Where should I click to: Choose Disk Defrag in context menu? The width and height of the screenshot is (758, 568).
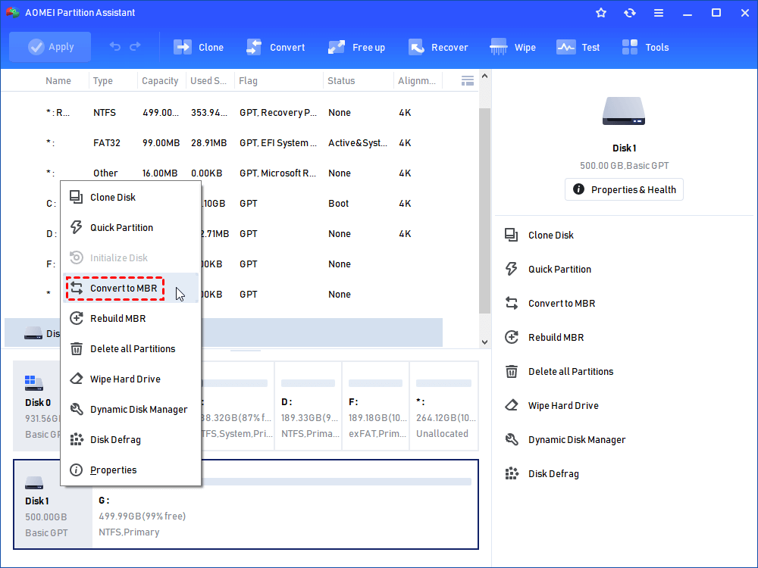pos(130,439)
